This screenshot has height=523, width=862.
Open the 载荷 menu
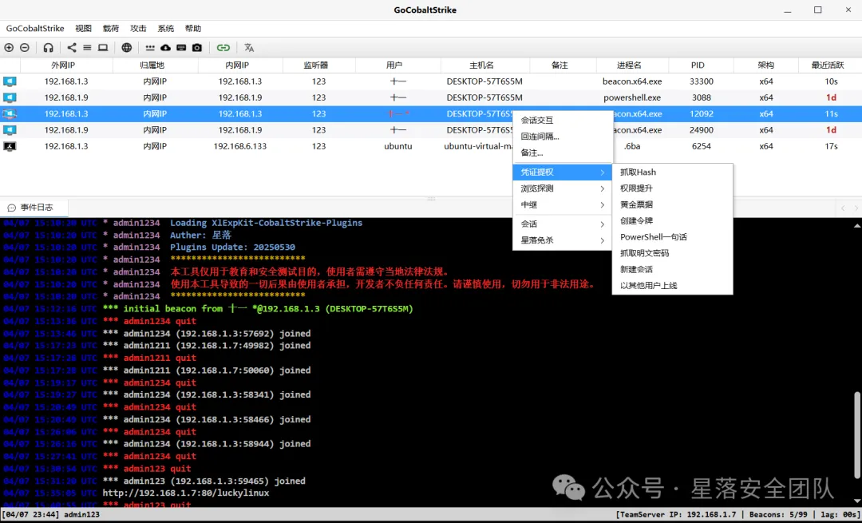point(111,29)
